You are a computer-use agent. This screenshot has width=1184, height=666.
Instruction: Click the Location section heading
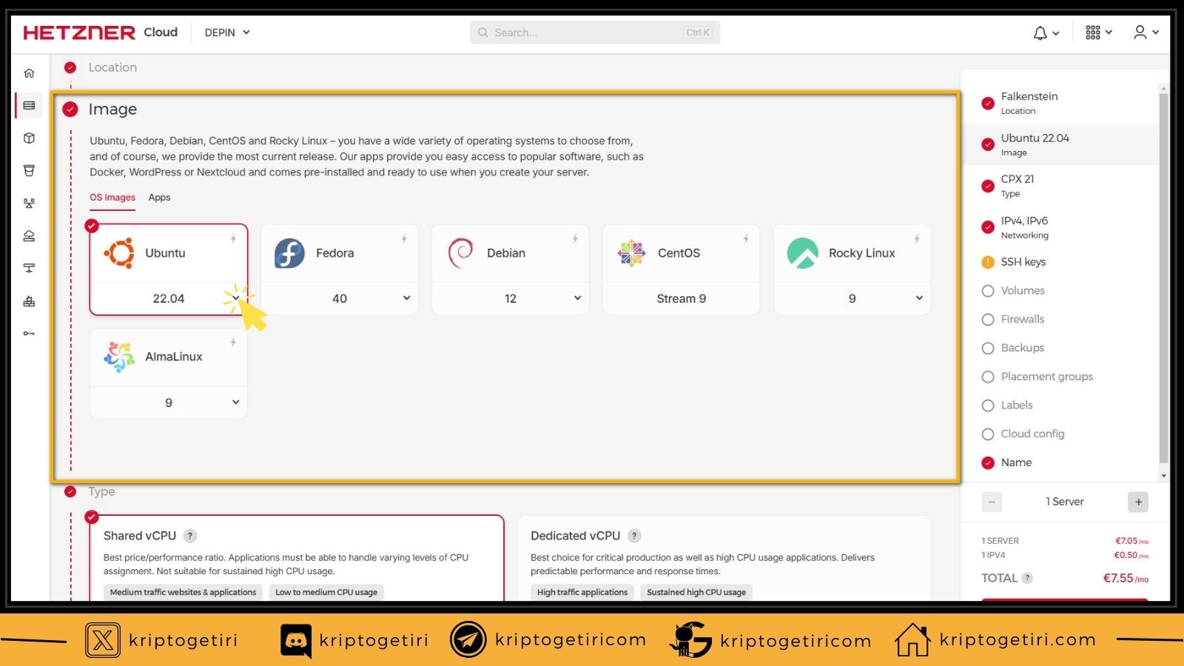coord(112,67)
